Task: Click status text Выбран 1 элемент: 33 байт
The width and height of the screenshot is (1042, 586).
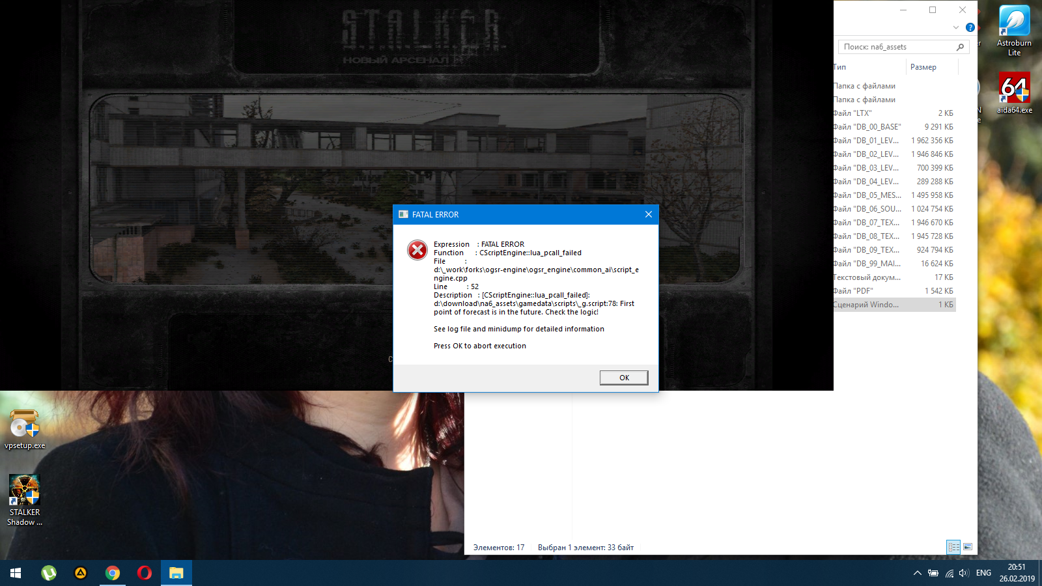Action: [x=585, y=548]
